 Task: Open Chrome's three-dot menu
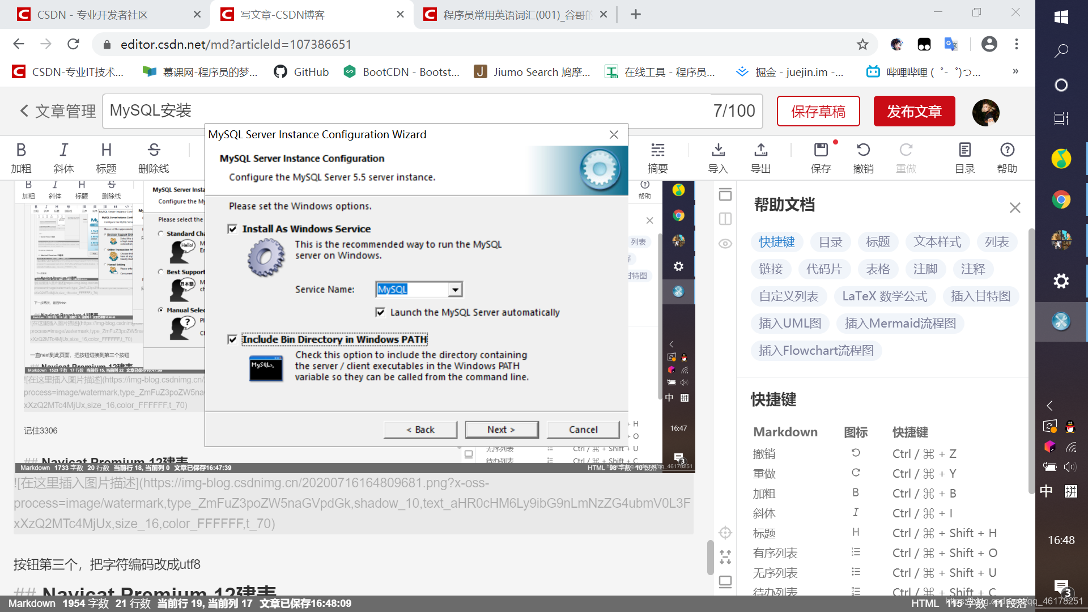1017,44
